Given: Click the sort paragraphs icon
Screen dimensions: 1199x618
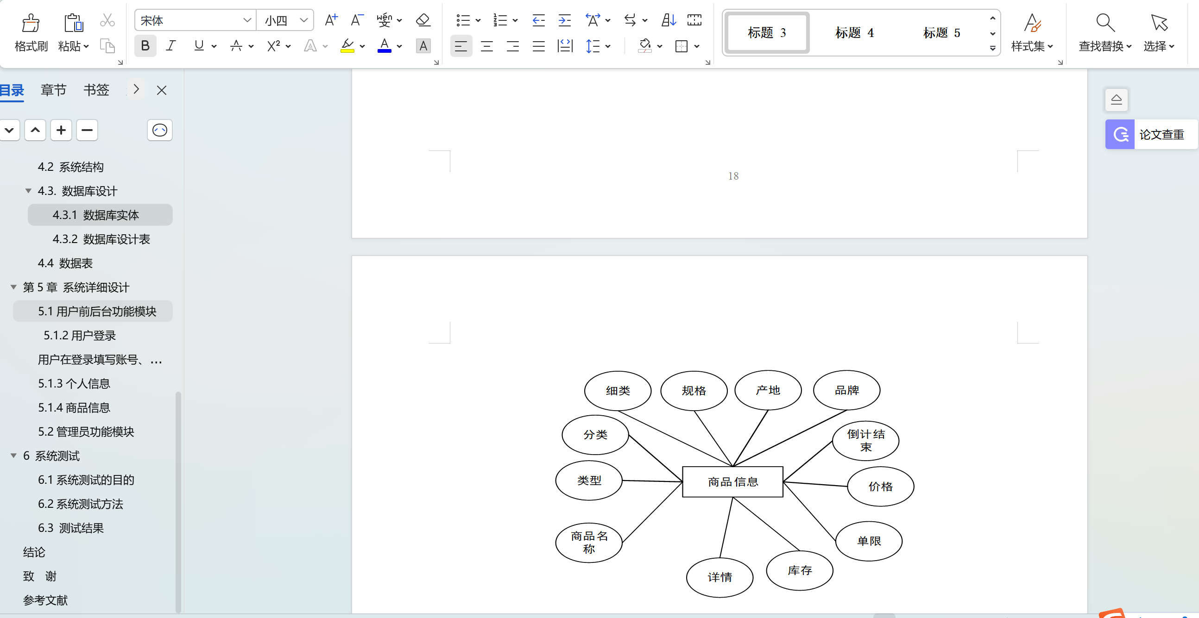Looking at the screenshot, I should (x=669, y=19).
